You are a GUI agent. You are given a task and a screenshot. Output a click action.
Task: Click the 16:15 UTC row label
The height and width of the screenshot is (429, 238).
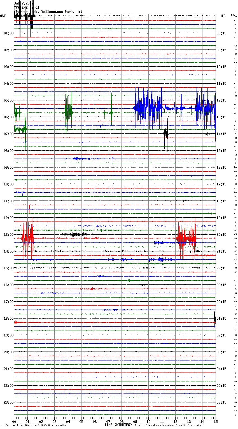click(x=221, y=168)
